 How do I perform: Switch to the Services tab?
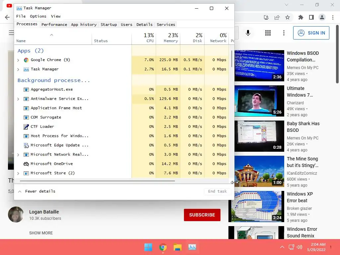(166, 25)
